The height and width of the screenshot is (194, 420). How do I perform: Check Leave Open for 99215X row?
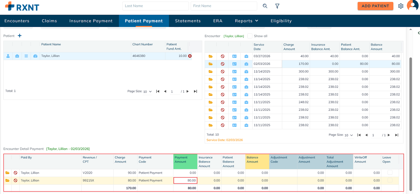[390, 180]
